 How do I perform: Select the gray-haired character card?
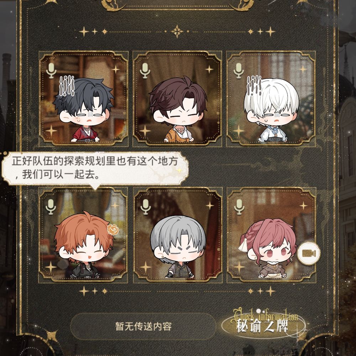[178, 235]
